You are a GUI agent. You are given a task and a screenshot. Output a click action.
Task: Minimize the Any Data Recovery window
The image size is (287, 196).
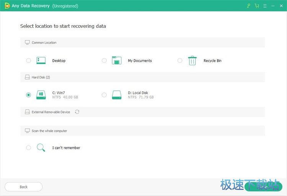pos(273,6)
